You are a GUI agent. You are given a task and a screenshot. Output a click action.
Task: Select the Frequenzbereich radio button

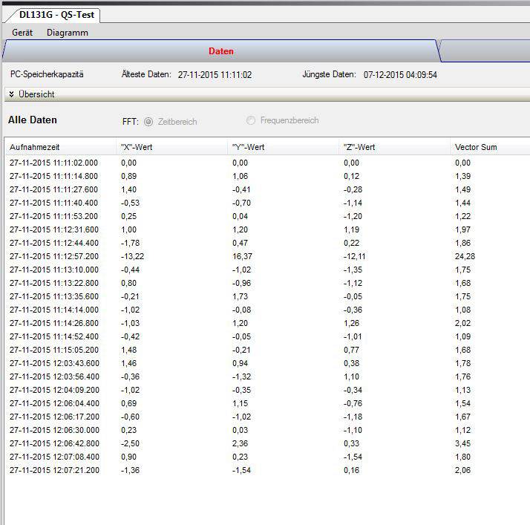click(251, 120)
